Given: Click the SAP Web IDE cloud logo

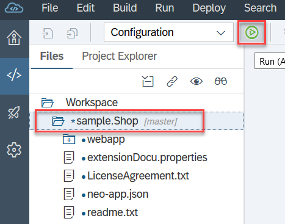Looking at the screenshot, I should coord(14,8).
